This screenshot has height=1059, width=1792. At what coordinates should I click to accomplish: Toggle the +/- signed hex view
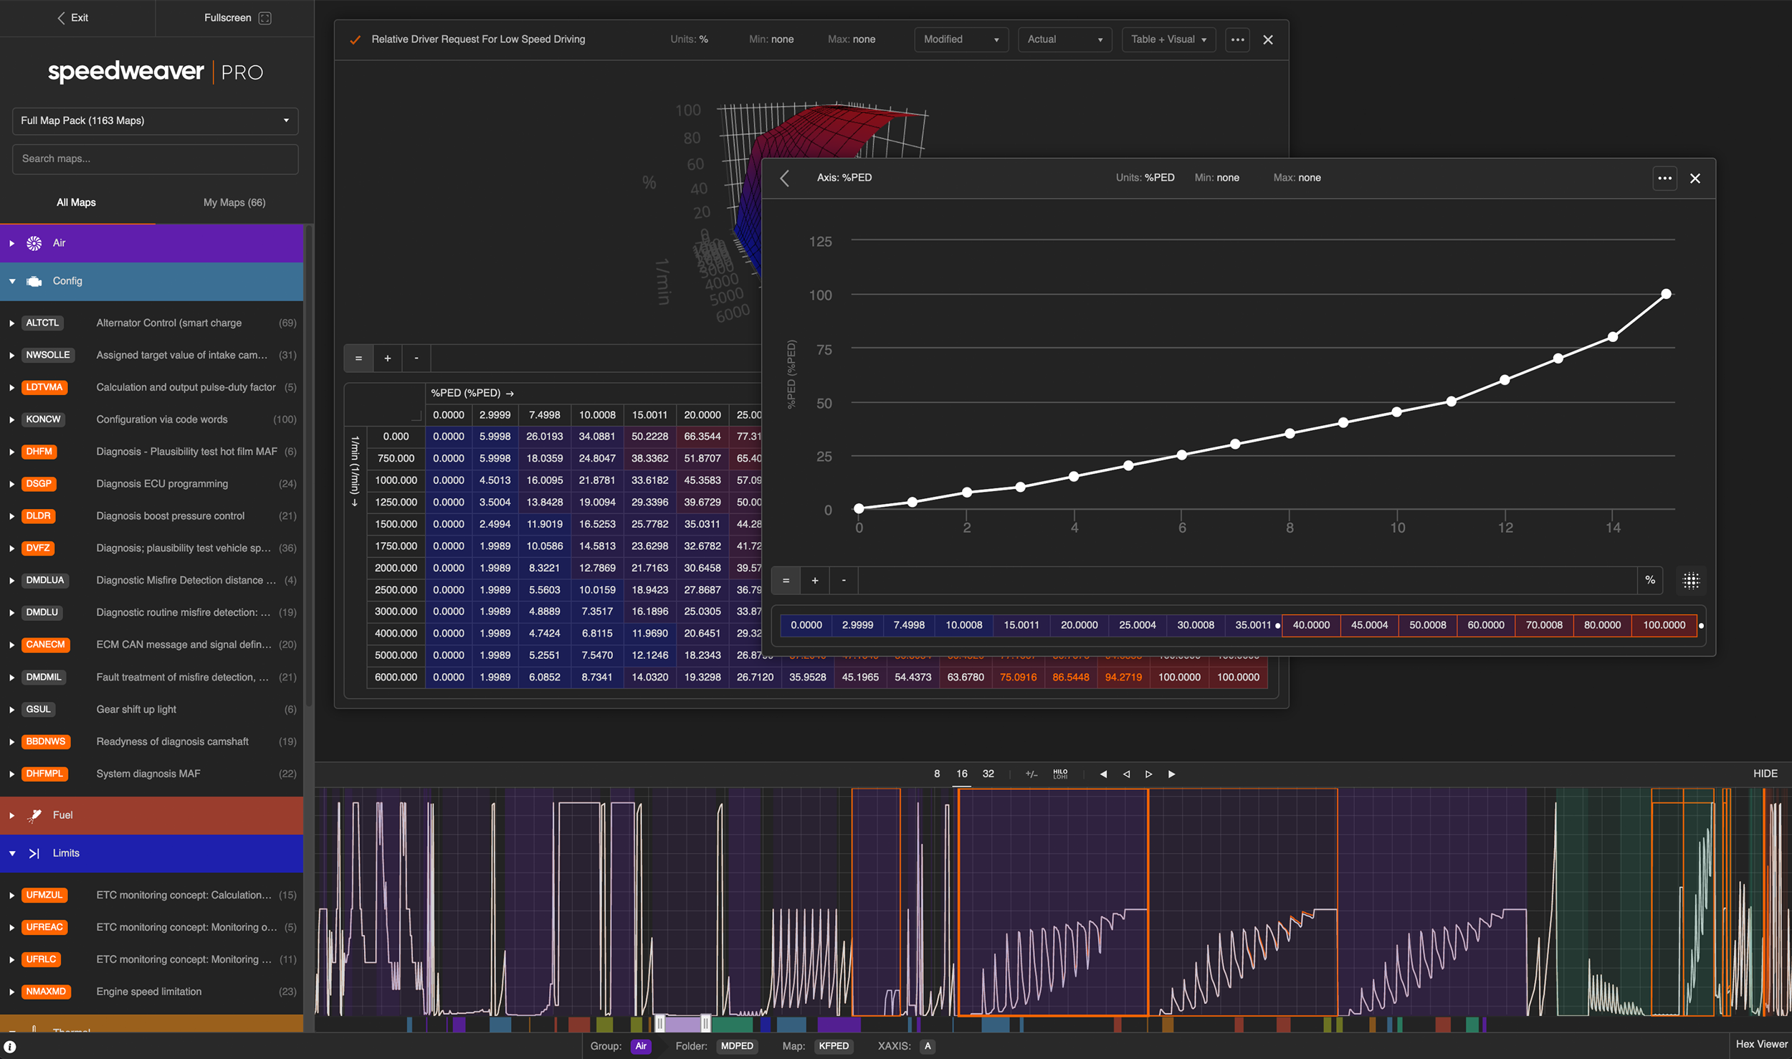[x=1031, y=774]
